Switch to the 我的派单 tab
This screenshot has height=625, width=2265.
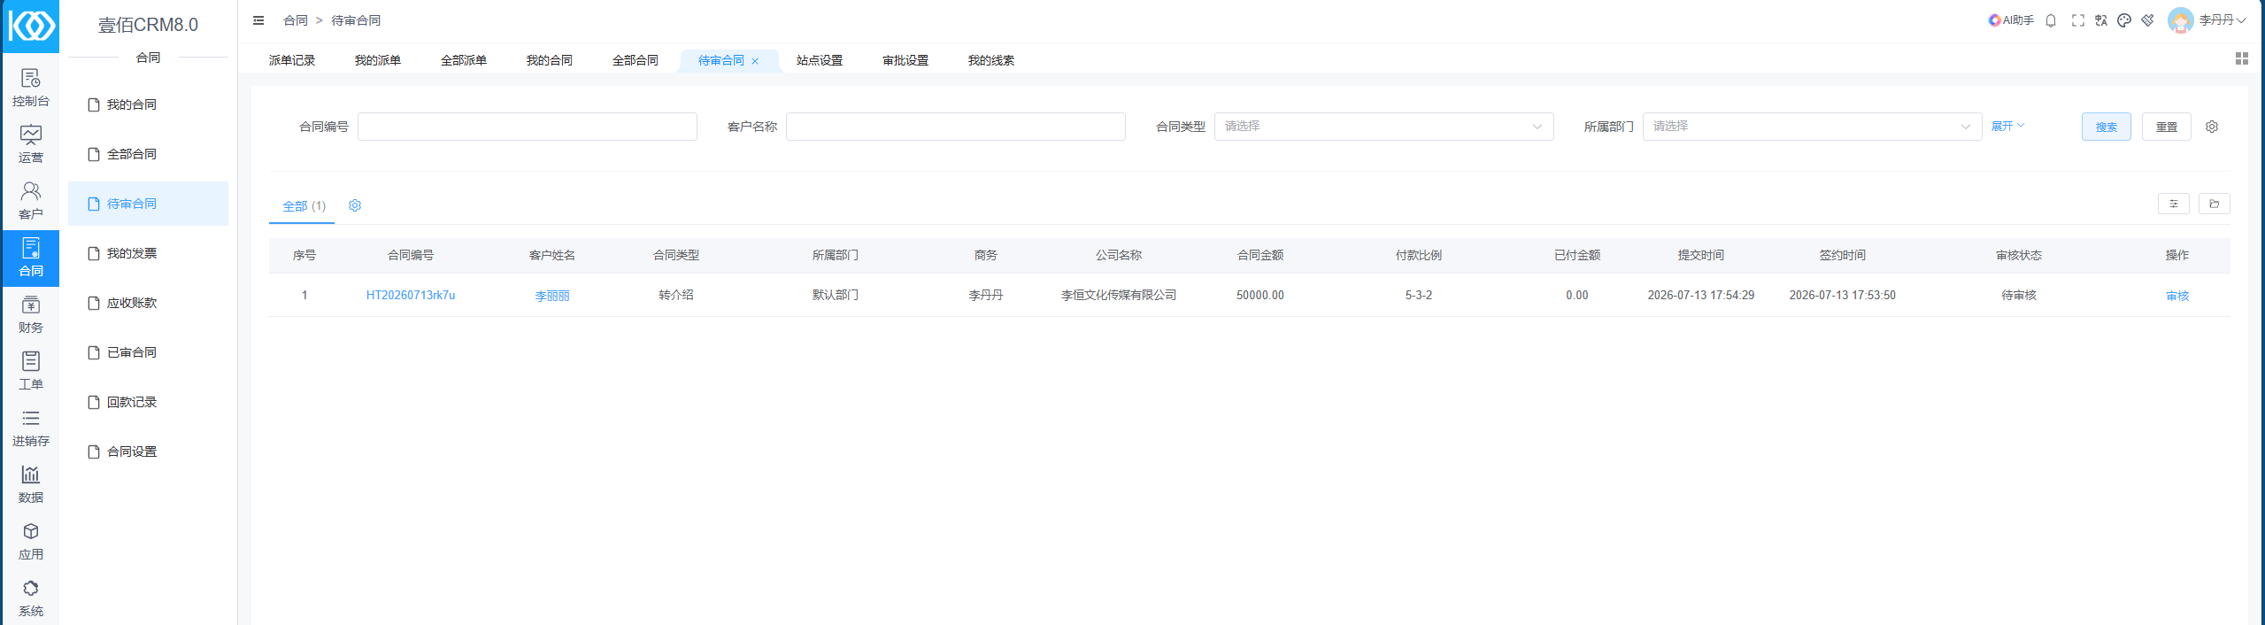click(378, 60)
